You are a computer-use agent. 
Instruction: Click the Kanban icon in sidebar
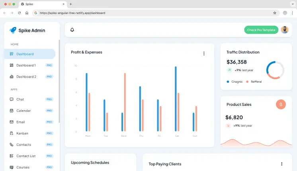[12, 133]
